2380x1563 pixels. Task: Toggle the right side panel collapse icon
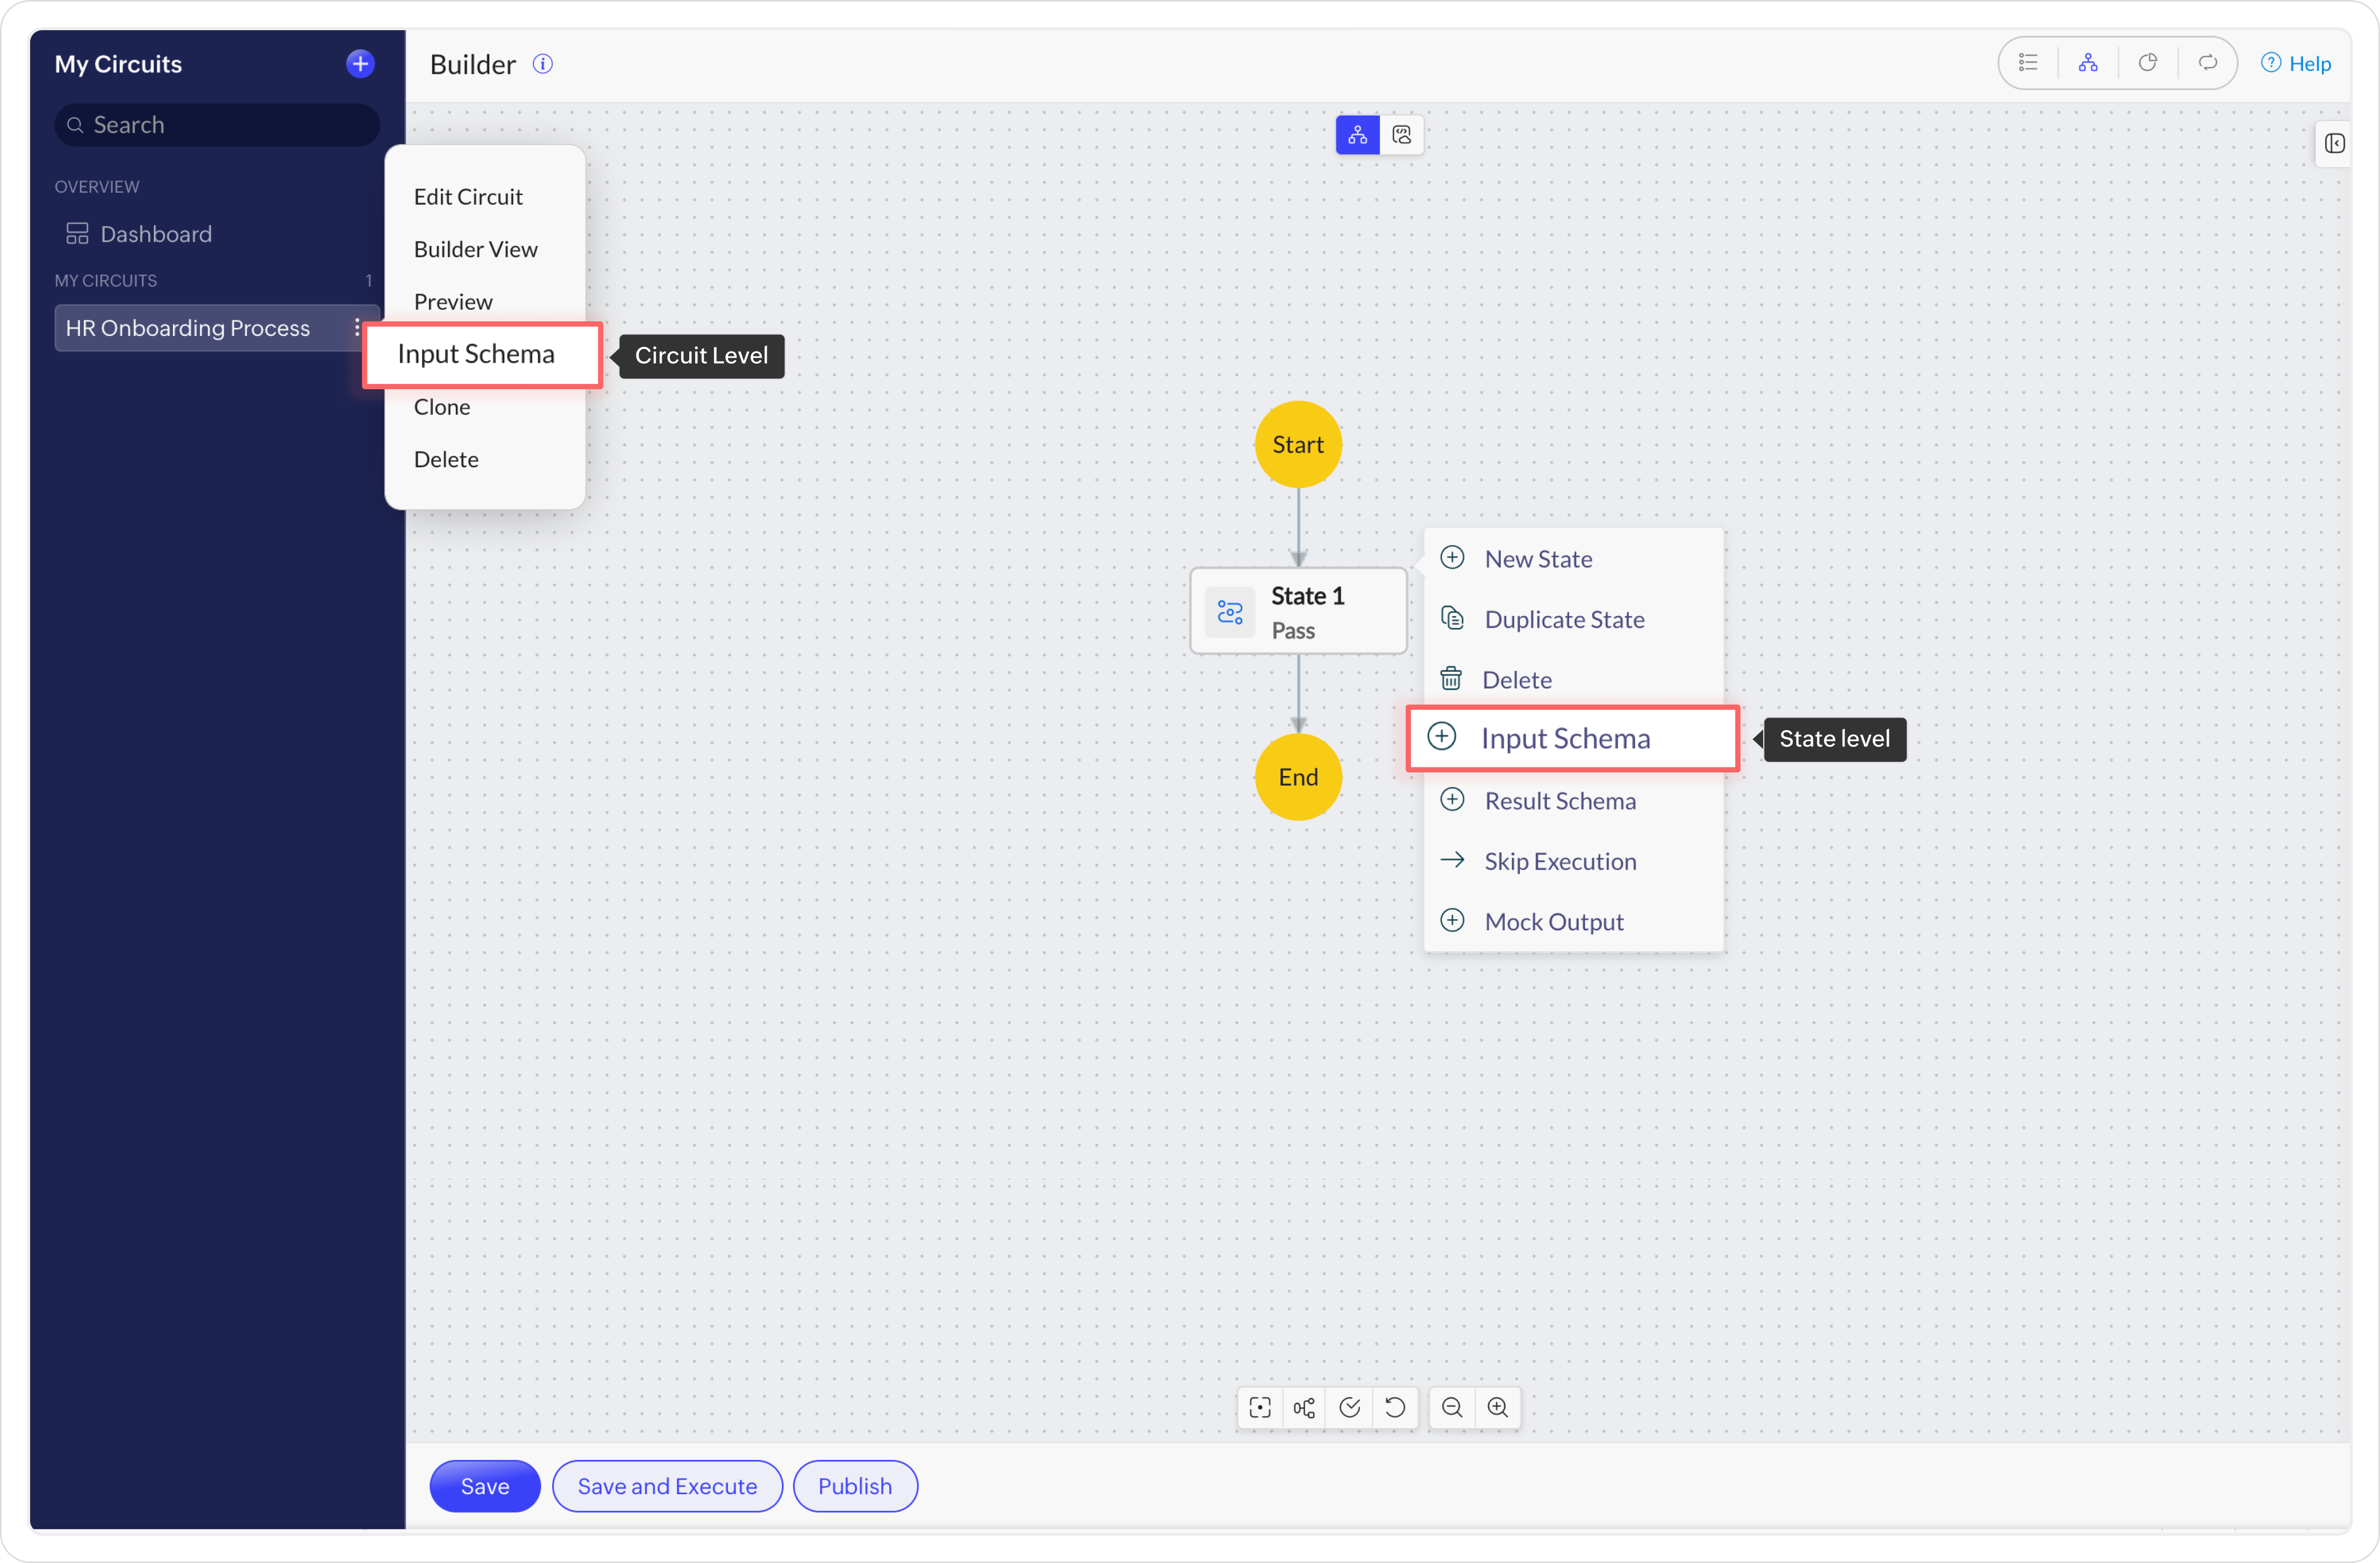(2334, 144)
